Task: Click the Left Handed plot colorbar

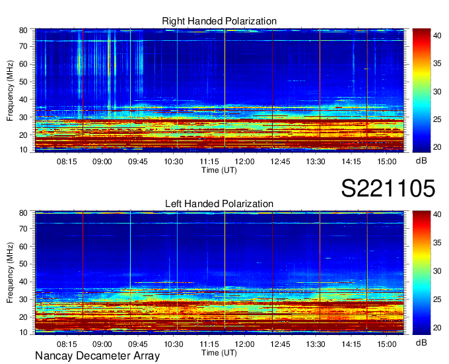Action: (x=422, y=273)
